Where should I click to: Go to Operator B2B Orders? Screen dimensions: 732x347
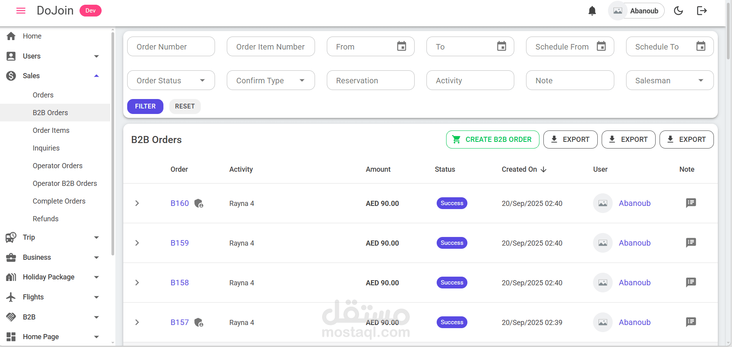55,184
